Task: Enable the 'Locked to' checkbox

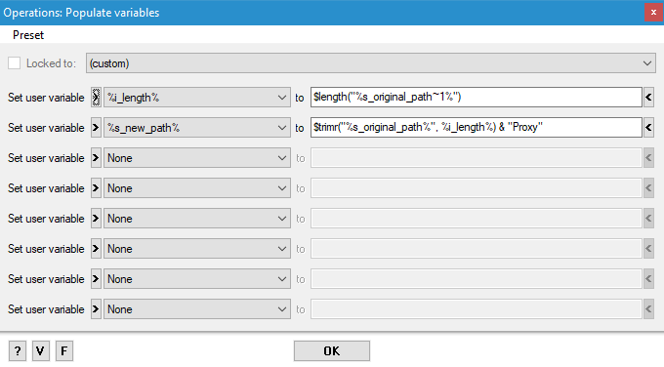Action: coord(14,63)
